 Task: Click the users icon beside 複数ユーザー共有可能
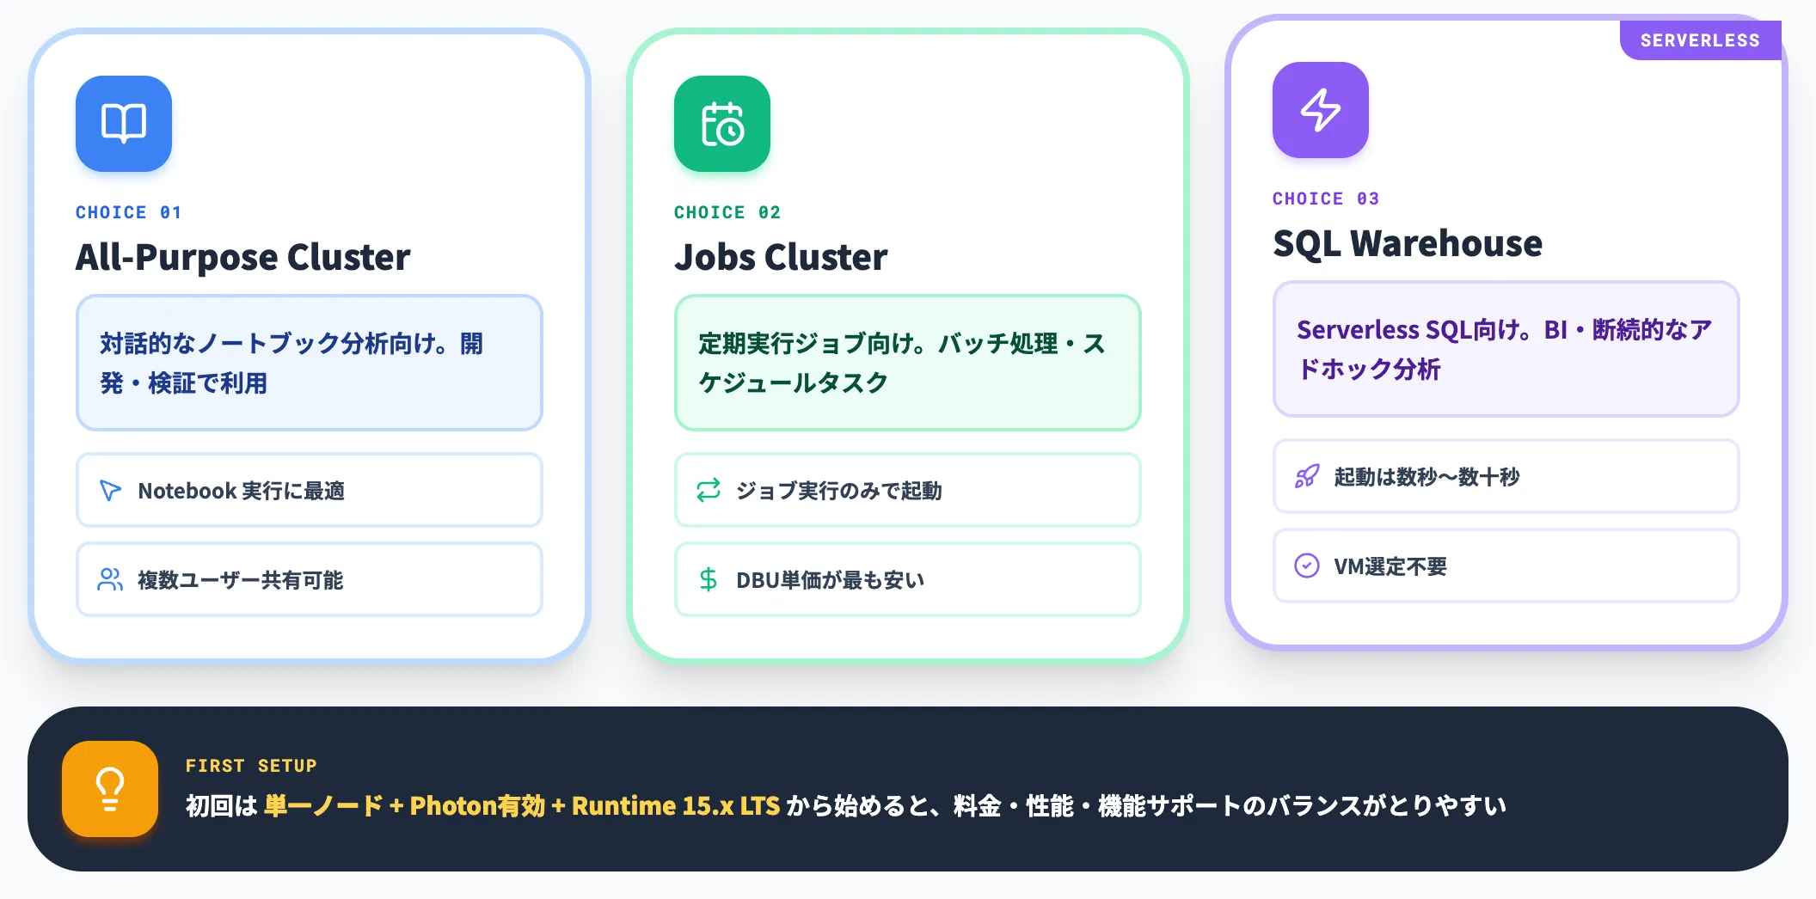point(110,580)
